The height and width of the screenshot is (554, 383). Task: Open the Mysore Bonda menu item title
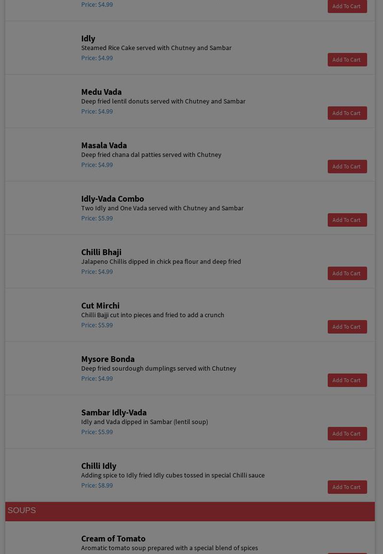[108, 359]
